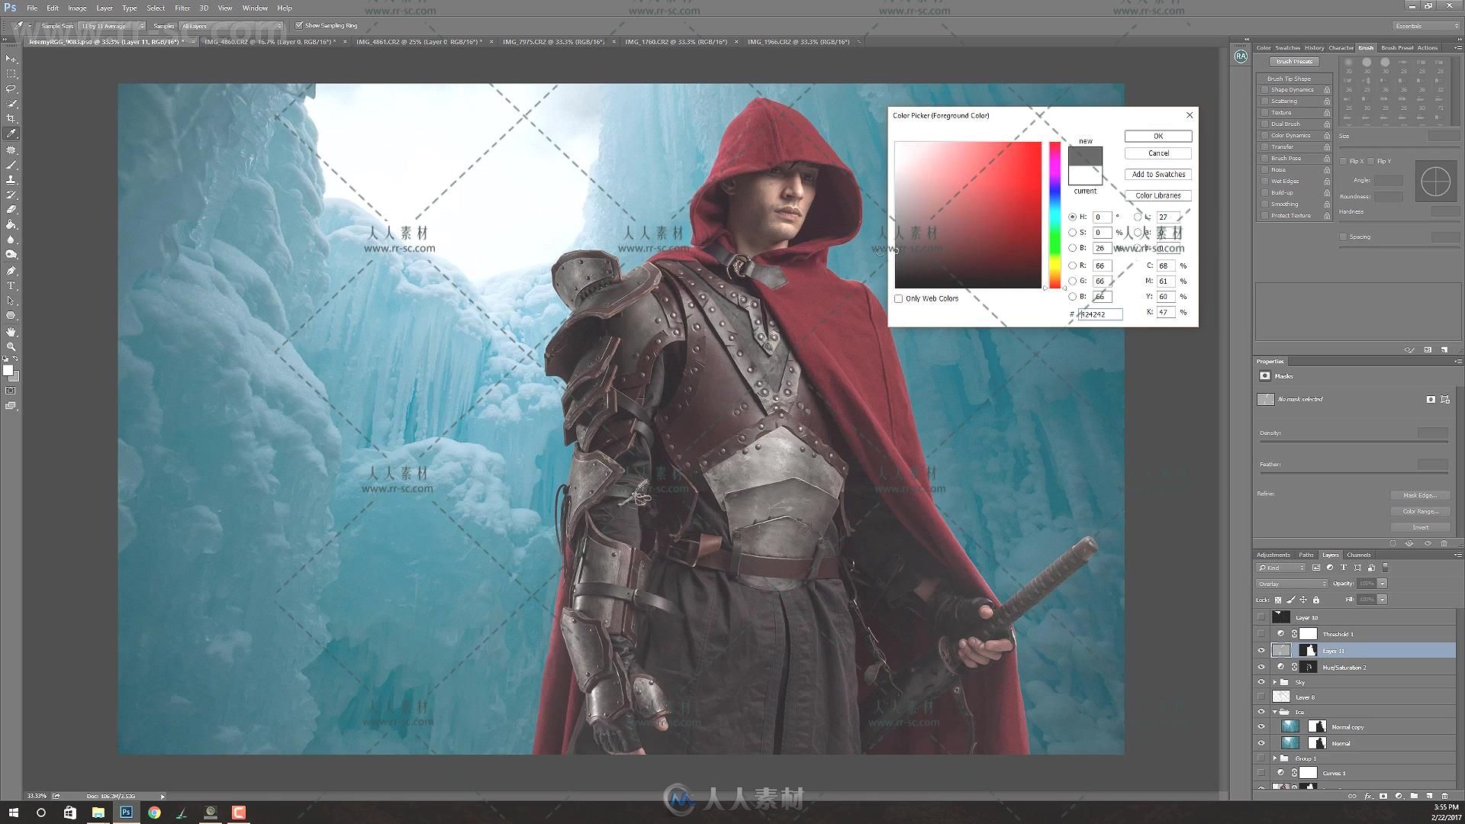The image size is (1465, 824).
Task: Select the Blur tool
Action: (x=11, y=240)
